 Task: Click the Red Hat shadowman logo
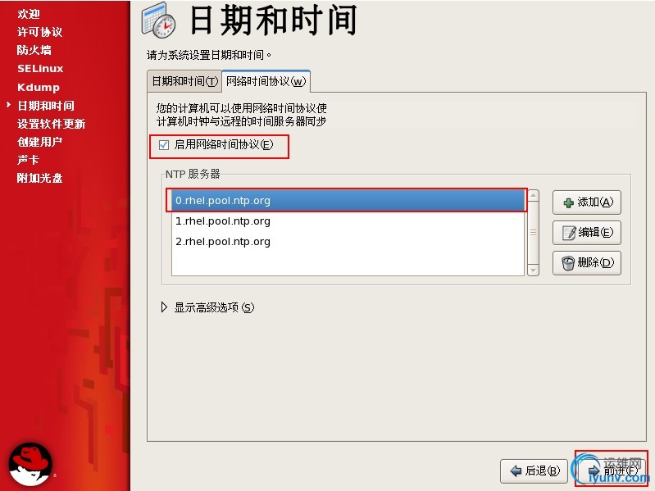(x=30, y=464)
